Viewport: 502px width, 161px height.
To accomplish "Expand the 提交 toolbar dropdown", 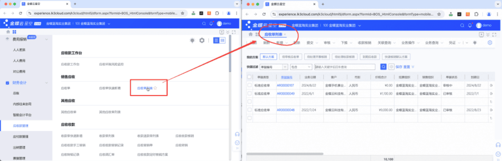I will (x=317, y=43).
